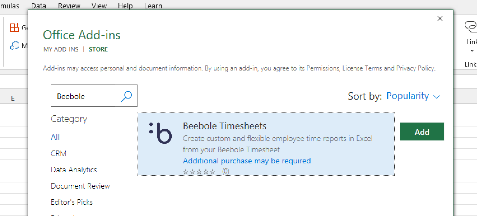Switch to STORE tab
Image resolution: width=477 pixels, height=216 pixels.
[98, 49]
